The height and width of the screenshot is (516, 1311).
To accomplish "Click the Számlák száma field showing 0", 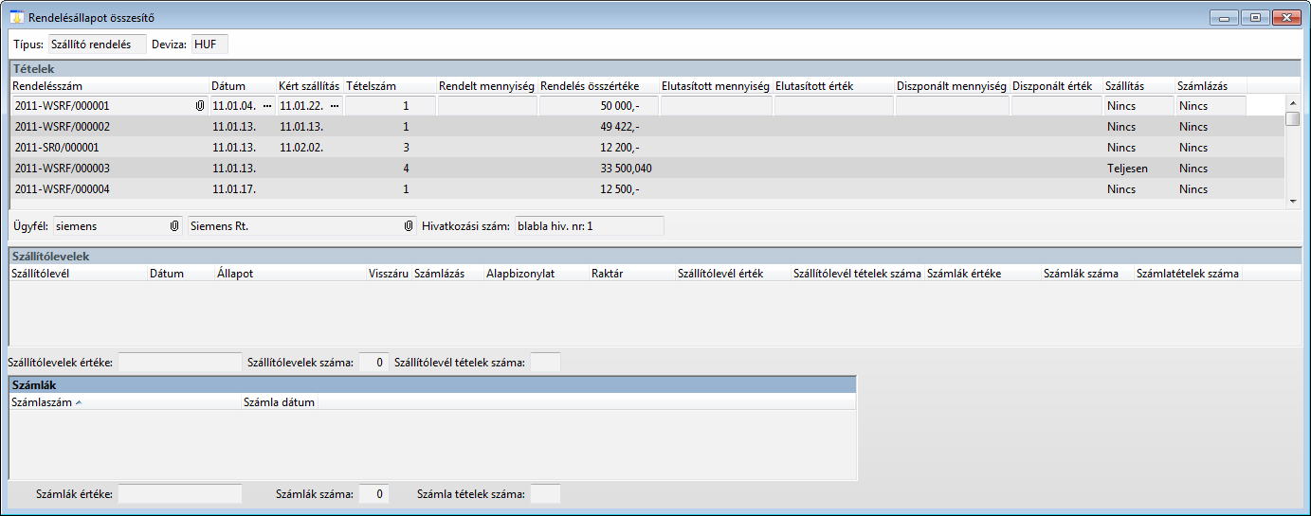I will pyautogui.click(x=373, y=493).
